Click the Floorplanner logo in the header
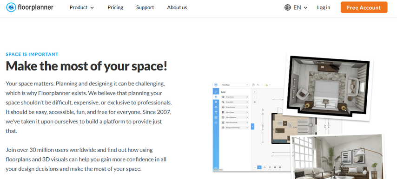 (30, 7)
